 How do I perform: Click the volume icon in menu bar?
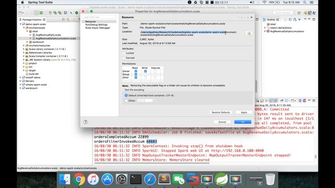(252, 2)
